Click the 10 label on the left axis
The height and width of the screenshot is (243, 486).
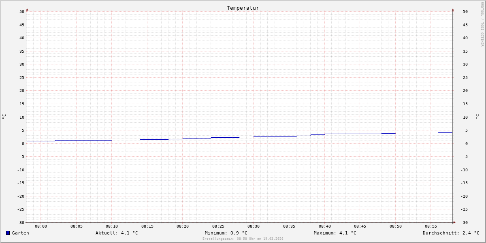pyautogui.click(x=22, y=117)
